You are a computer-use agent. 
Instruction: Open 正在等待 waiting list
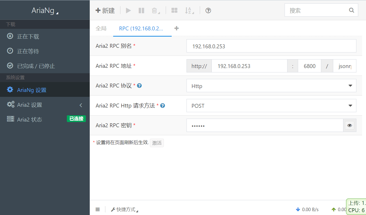[x=45, y=51]
